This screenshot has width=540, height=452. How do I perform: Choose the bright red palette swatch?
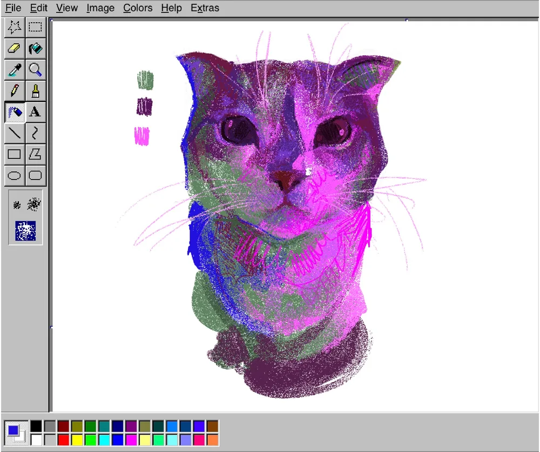pos(63,440)
